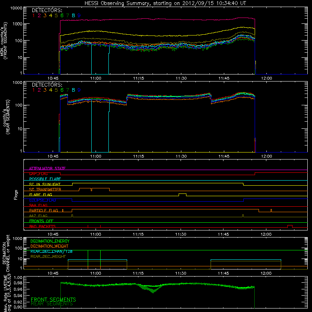This screenshot has width=312, height=312.
Task: Select dark green detector 7 in the rear segments legend
Action: coord(67,90)
